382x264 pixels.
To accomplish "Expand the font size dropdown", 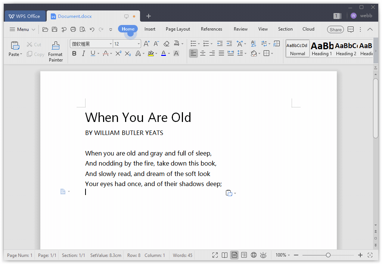I will coord(139,44).
